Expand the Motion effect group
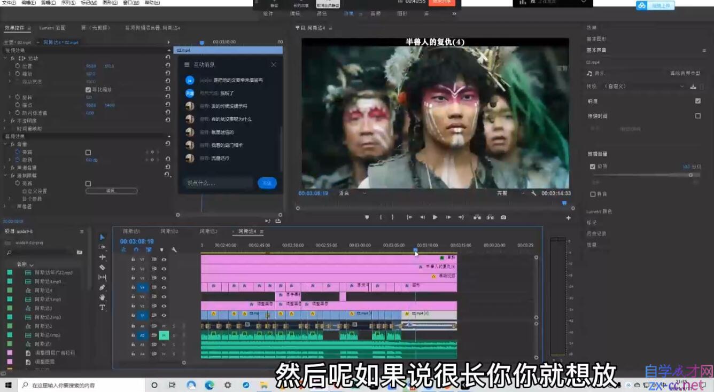The width and height of the screenshot is (714, 392). coord(5,58)
